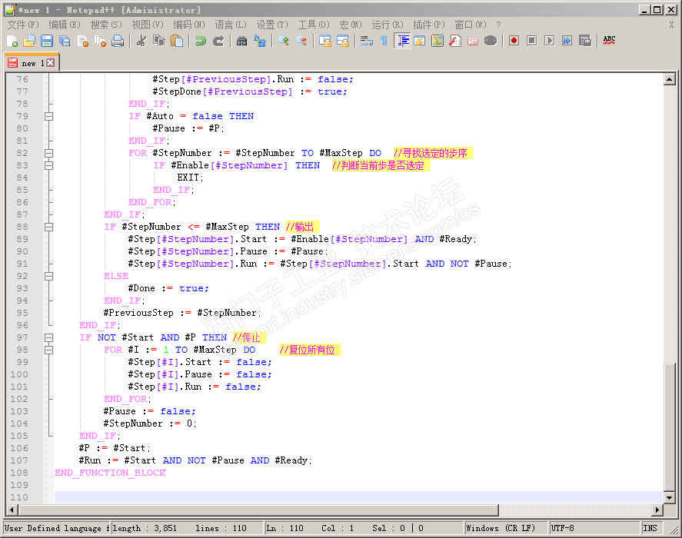Collapse the FOR loop fold at line 82

[x=48, y=153]
